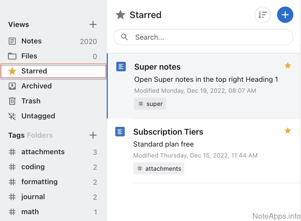
Task: Select the coding tag in sidebar
Action: 33,167
